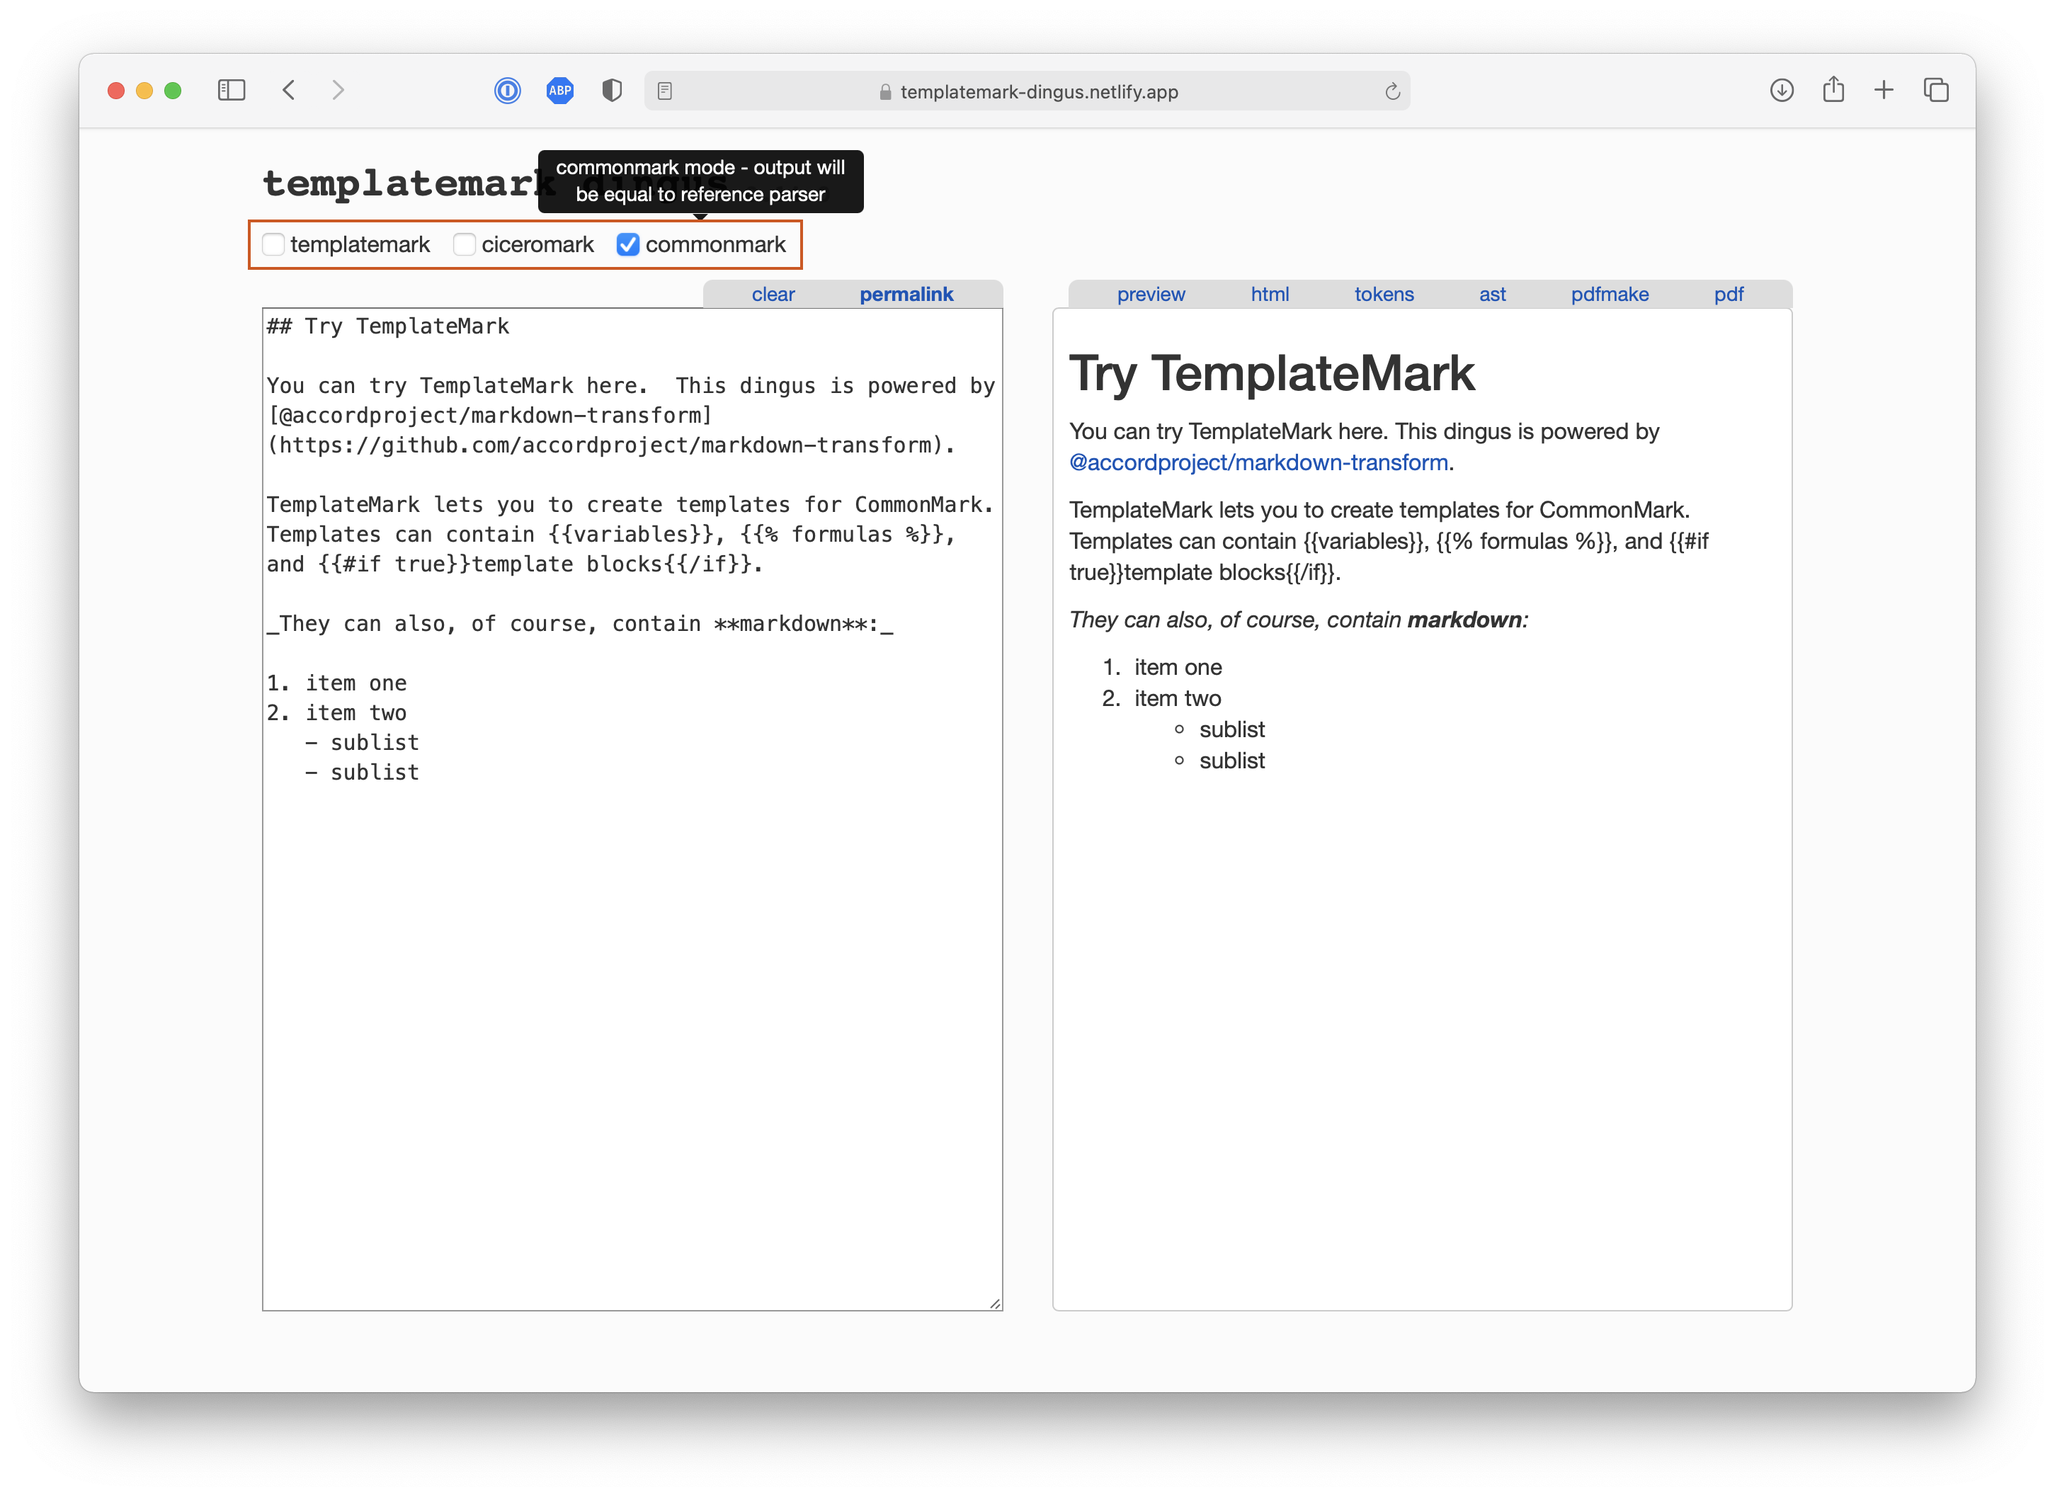Click the italic 'They can also' line in preview

click(x=1299, y=620)
